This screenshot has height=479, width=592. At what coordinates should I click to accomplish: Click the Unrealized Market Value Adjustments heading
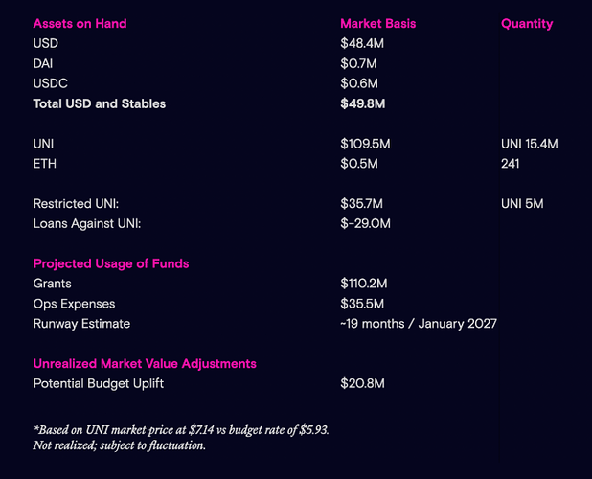pos(145,364)
